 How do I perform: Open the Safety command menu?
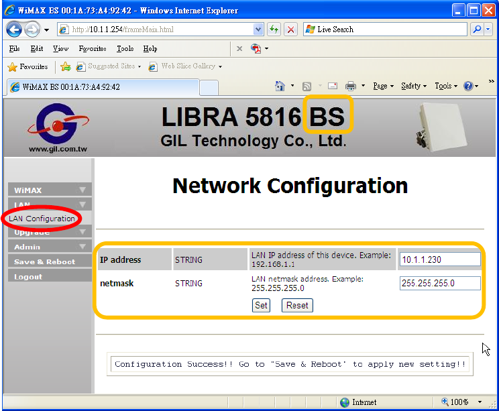coord(414,86)
